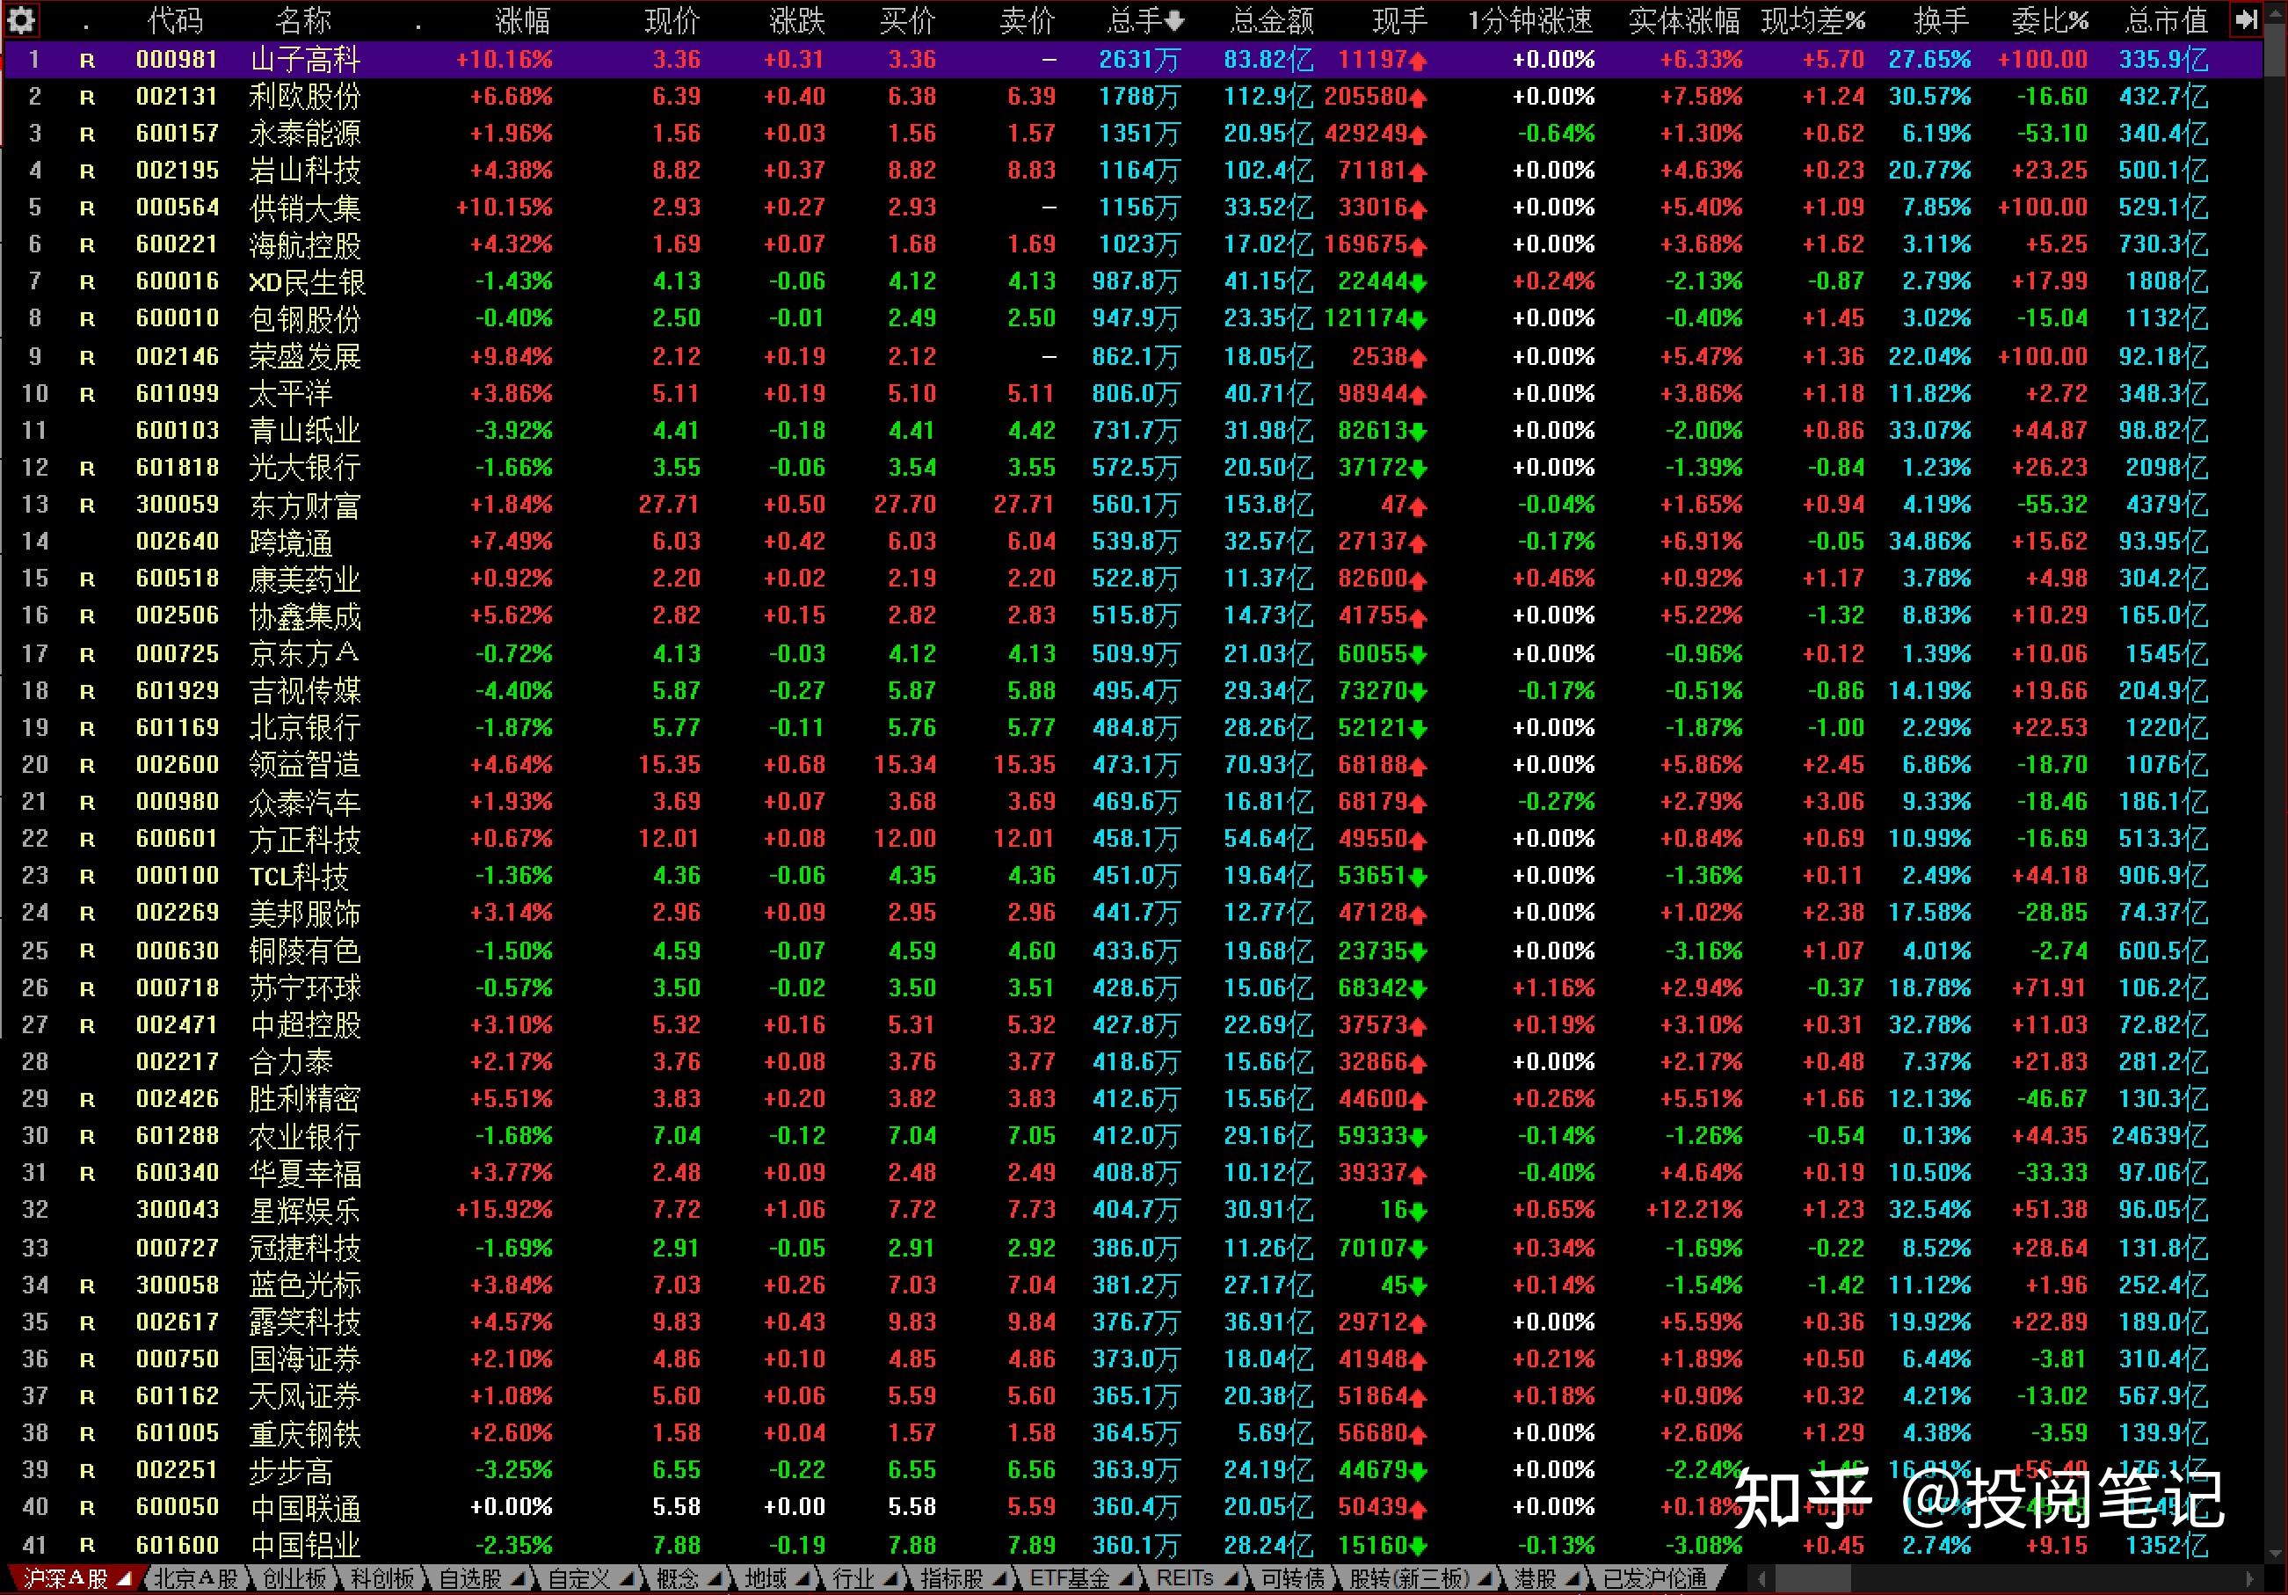Click the R margin marker for 中国联通
This screenshot has width=2288, height=1595.
(88, 1507)
